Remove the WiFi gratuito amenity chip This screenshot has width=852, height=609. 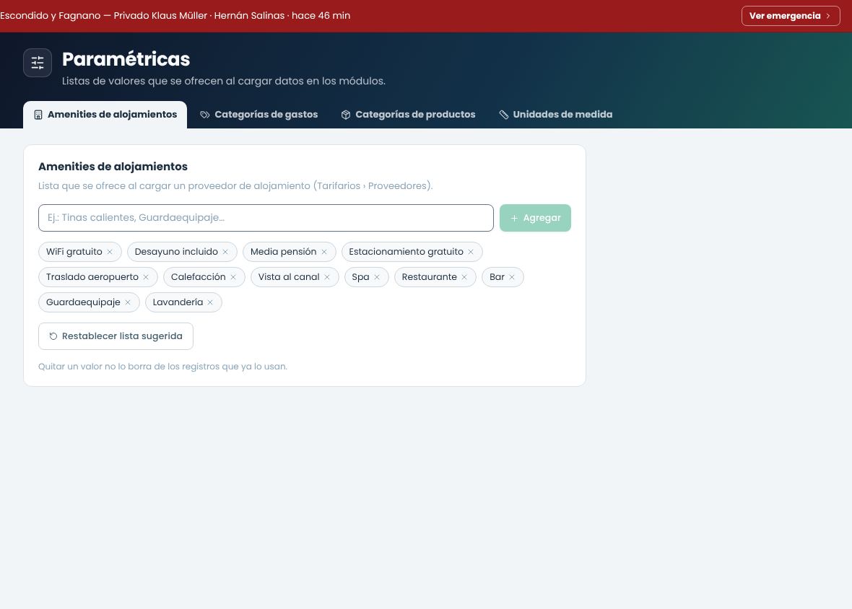[110, 252]
